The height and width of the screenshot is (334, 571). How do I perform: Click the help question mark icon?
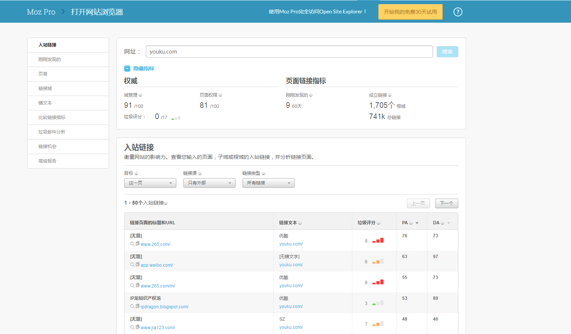coord(458,12)
